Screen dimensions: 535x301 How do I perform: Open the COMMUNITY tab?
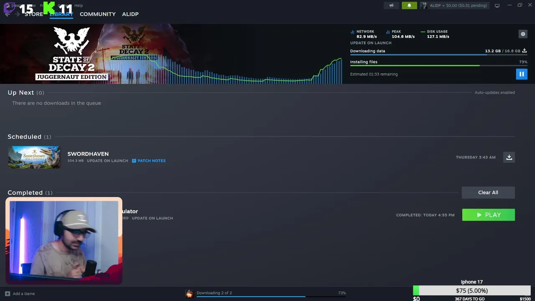point(97,14)
